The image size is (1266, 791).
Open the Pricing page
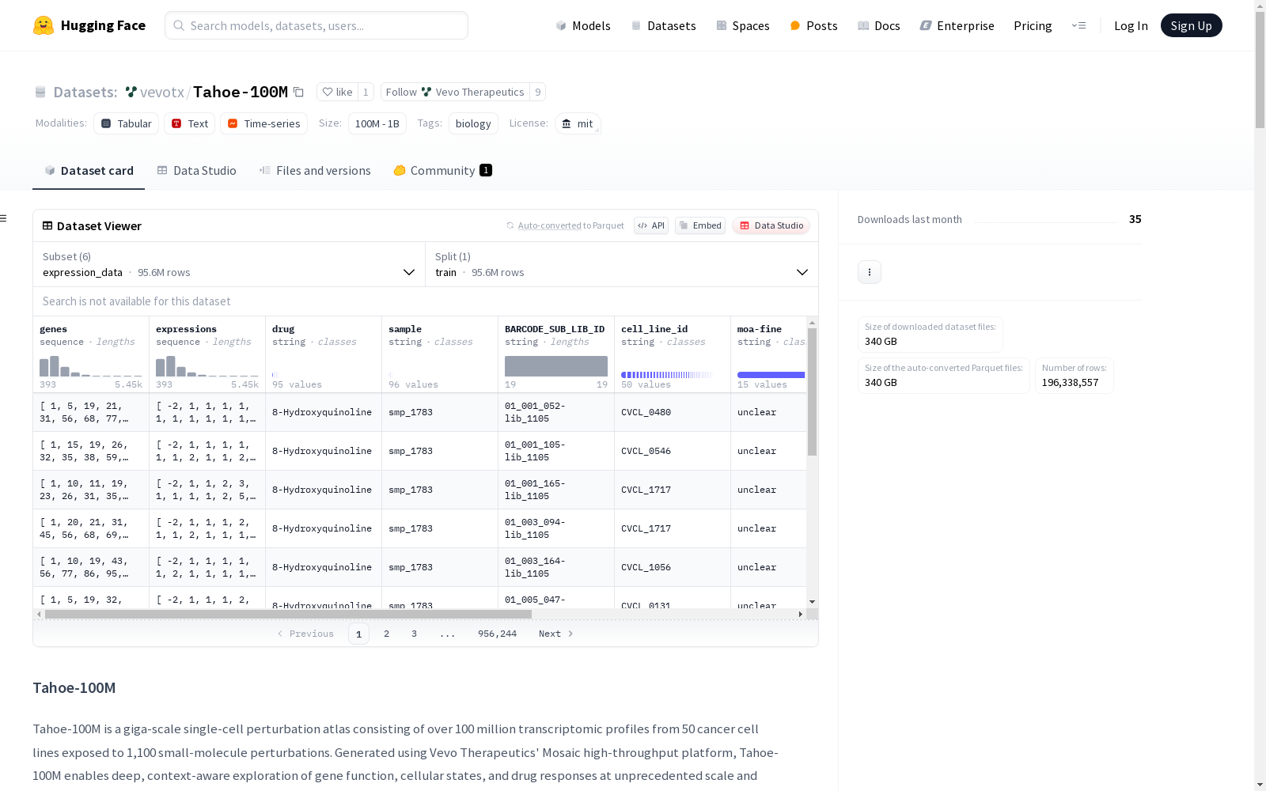click(x=1033, y=25)
